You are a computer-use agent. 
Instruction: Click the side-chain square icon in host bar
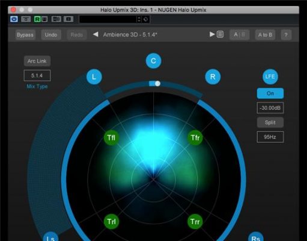pos(68,19)
